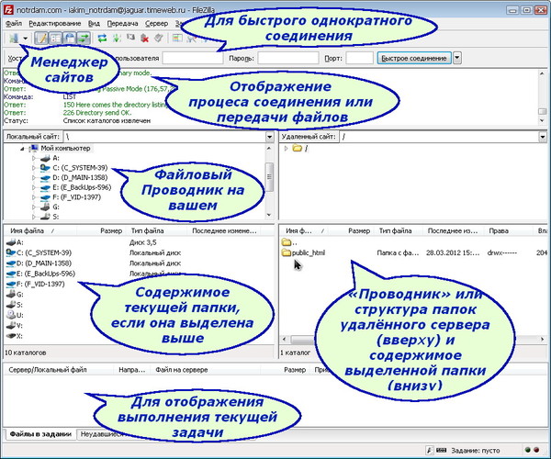Open the Сервер menu

pyautogui.click(x=156, y=24)
